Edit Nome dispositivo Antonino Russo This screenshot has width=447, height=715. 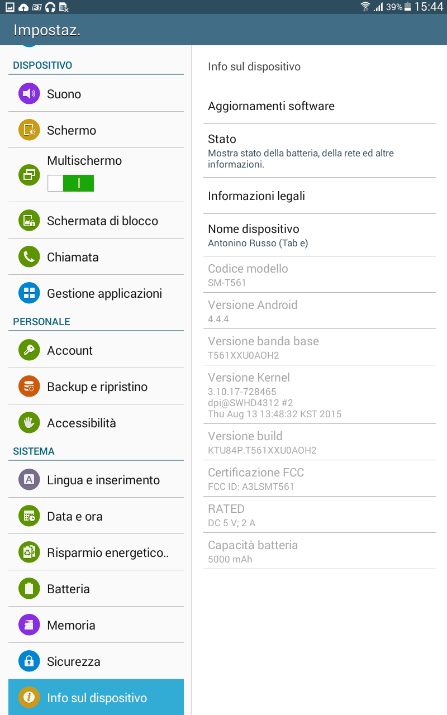pos(319,235)
